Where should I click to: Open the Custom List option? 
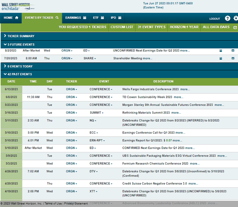click(x=122, y=27)
